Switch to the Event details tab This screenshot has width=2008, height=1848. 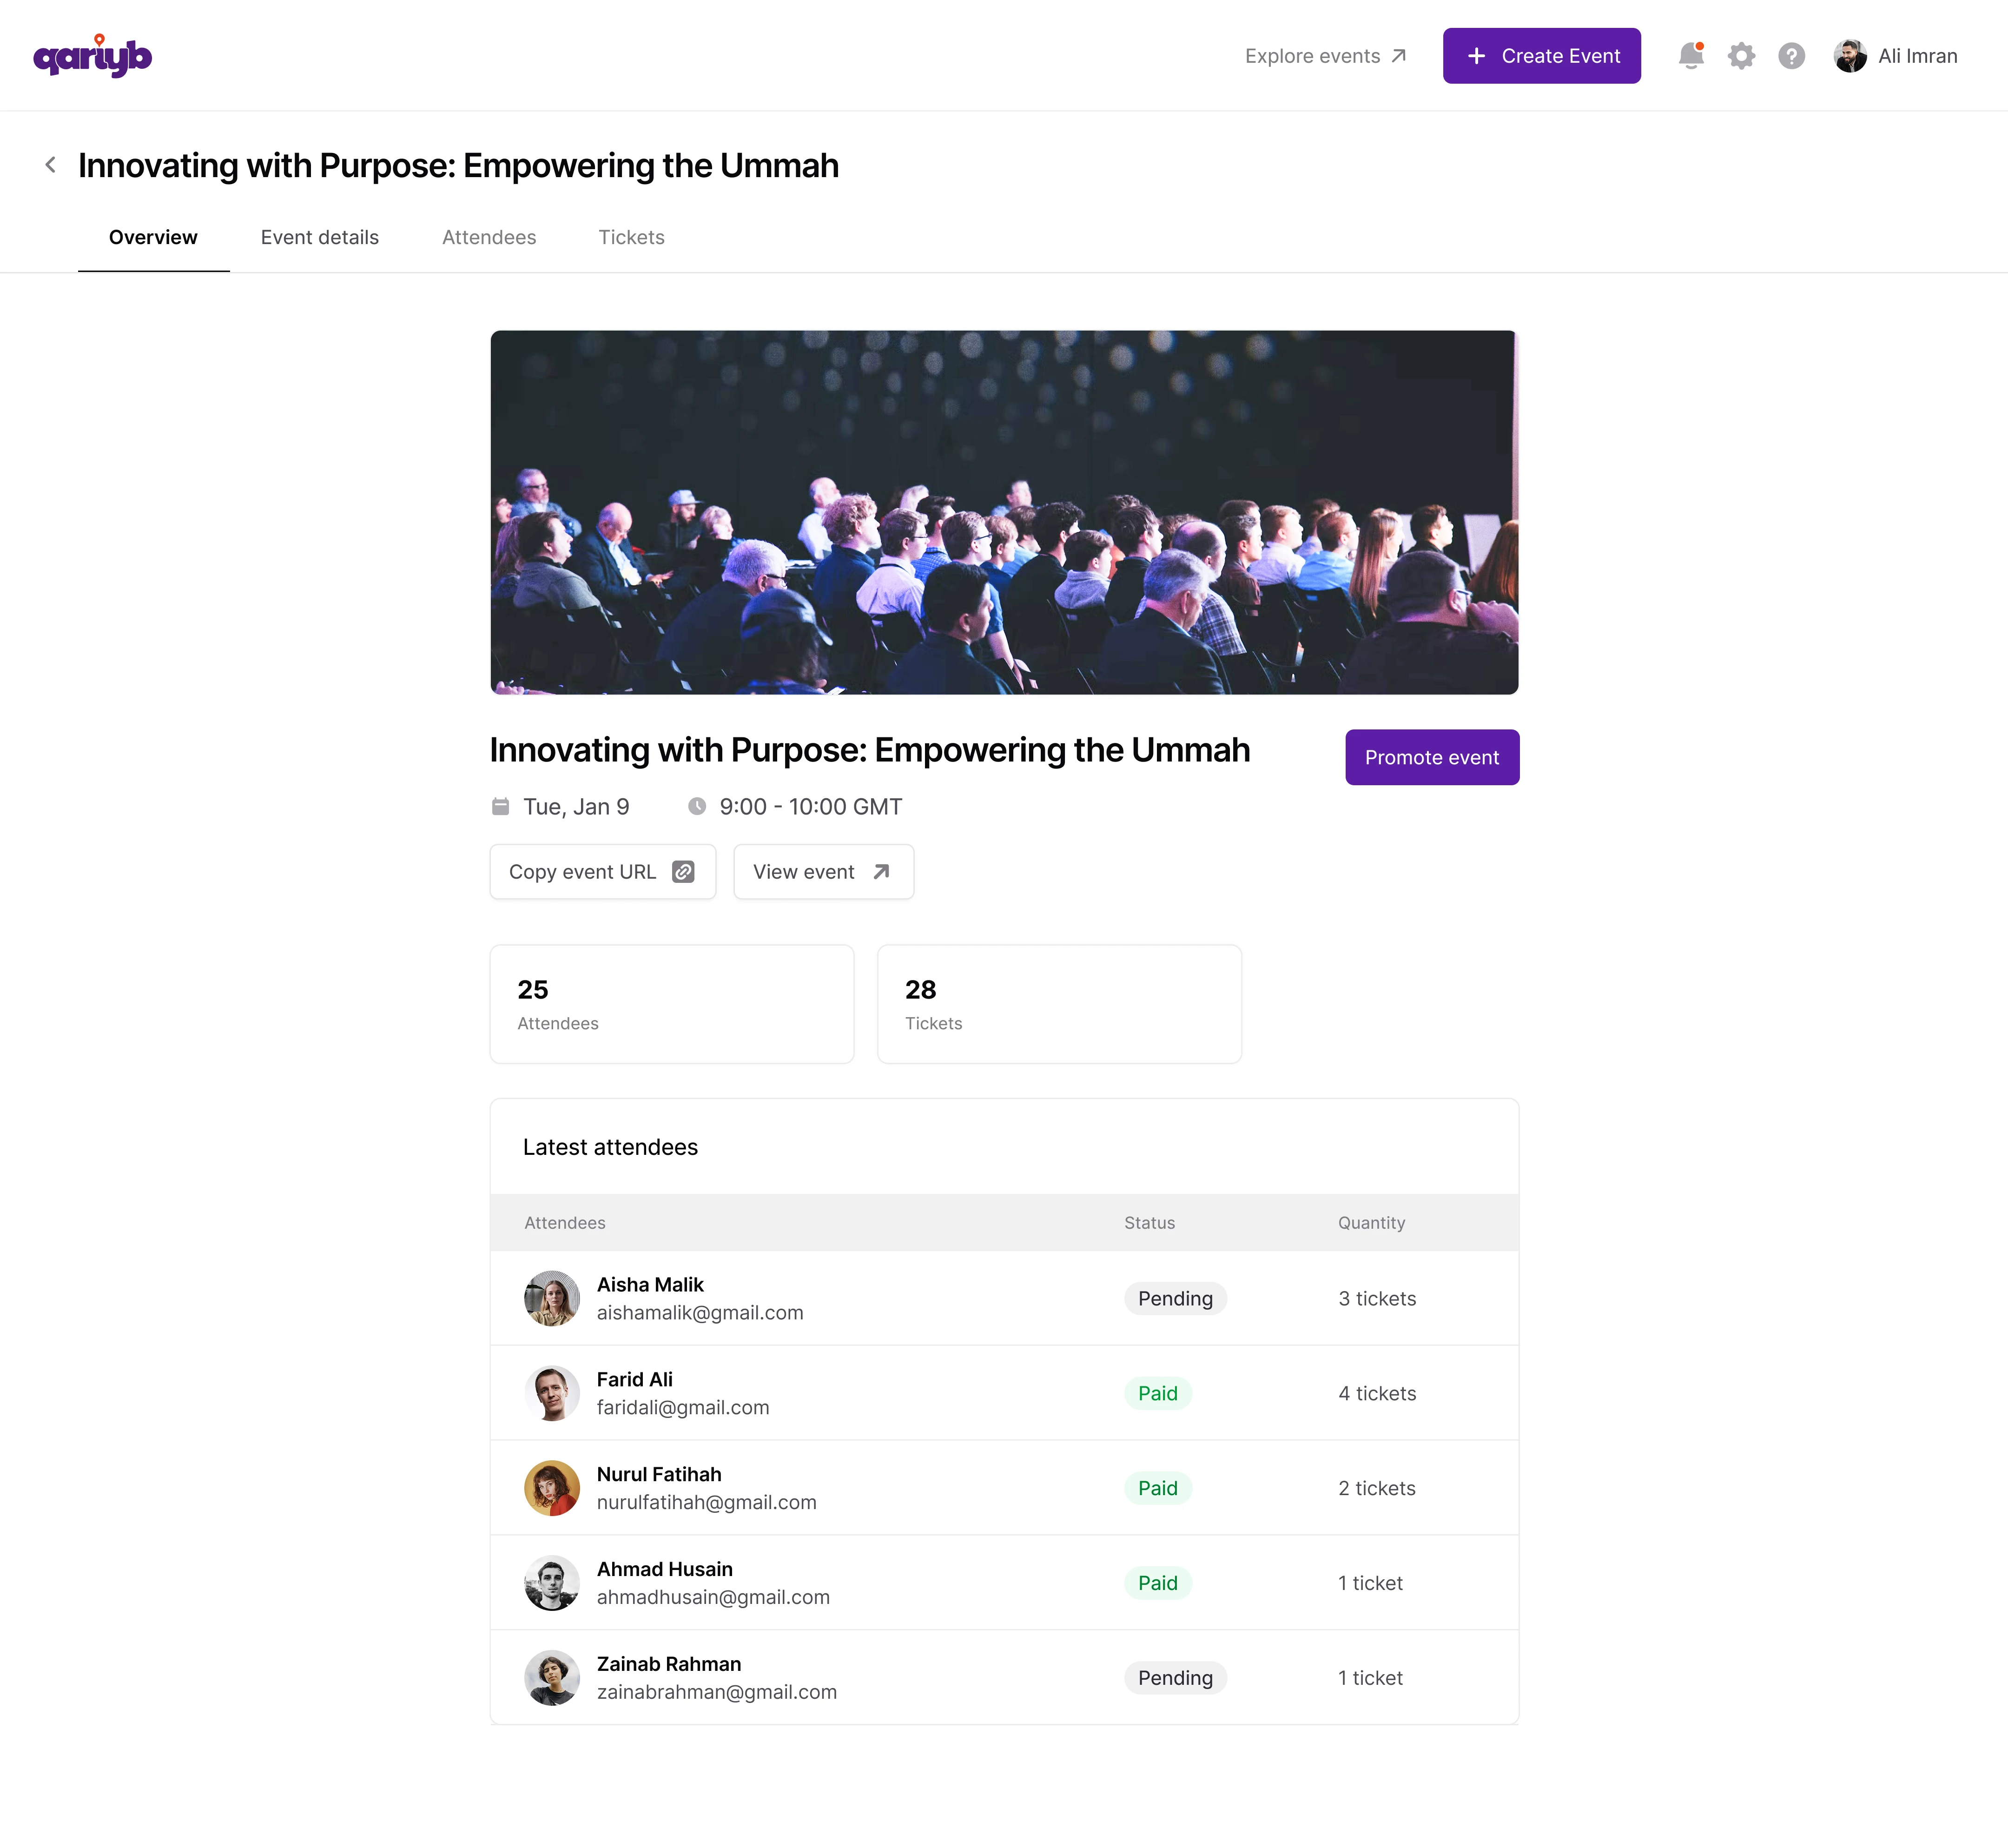(x=320, y=237)
